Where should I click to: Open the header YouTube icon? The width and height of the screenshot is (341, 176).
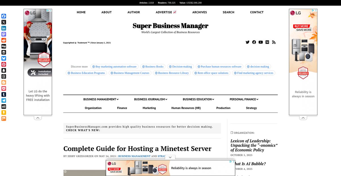261,42
